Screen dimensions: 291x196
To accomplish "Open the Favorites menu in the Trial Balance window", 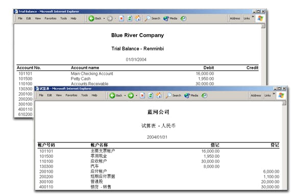I will coord(51,18).
